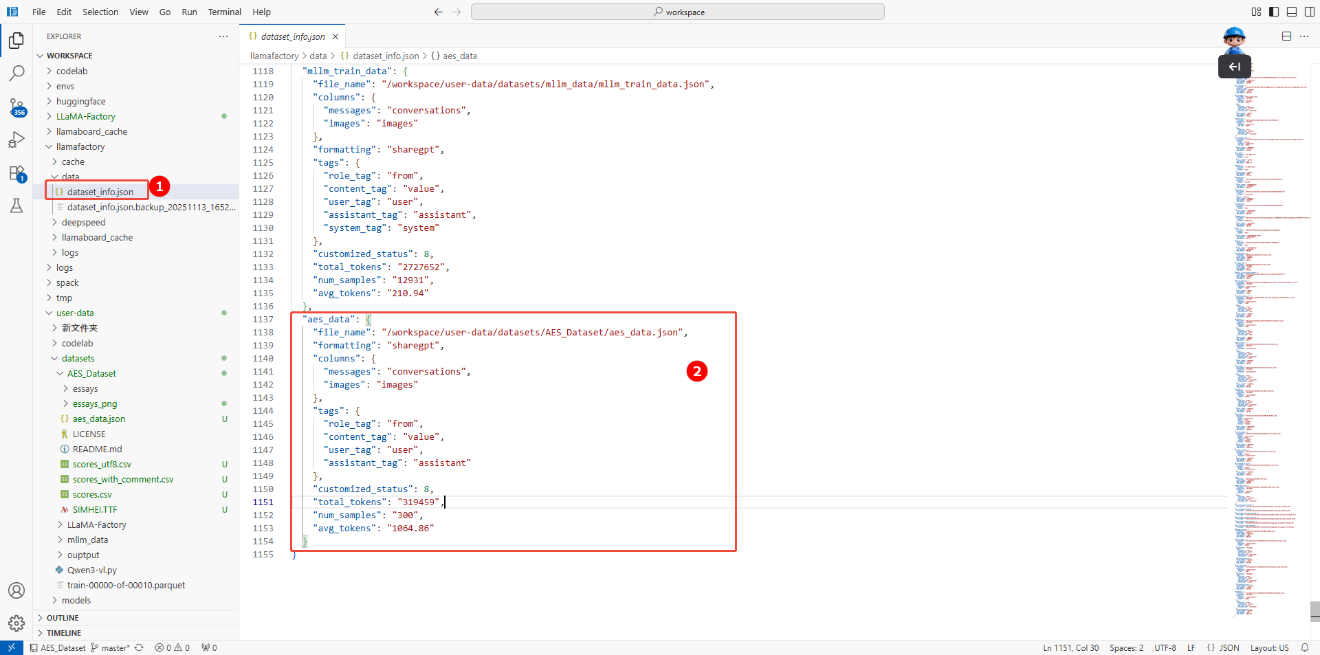
Task: Collapse the AES_Dataset folder
Action: pyautogui.click(x=91, y=373)
